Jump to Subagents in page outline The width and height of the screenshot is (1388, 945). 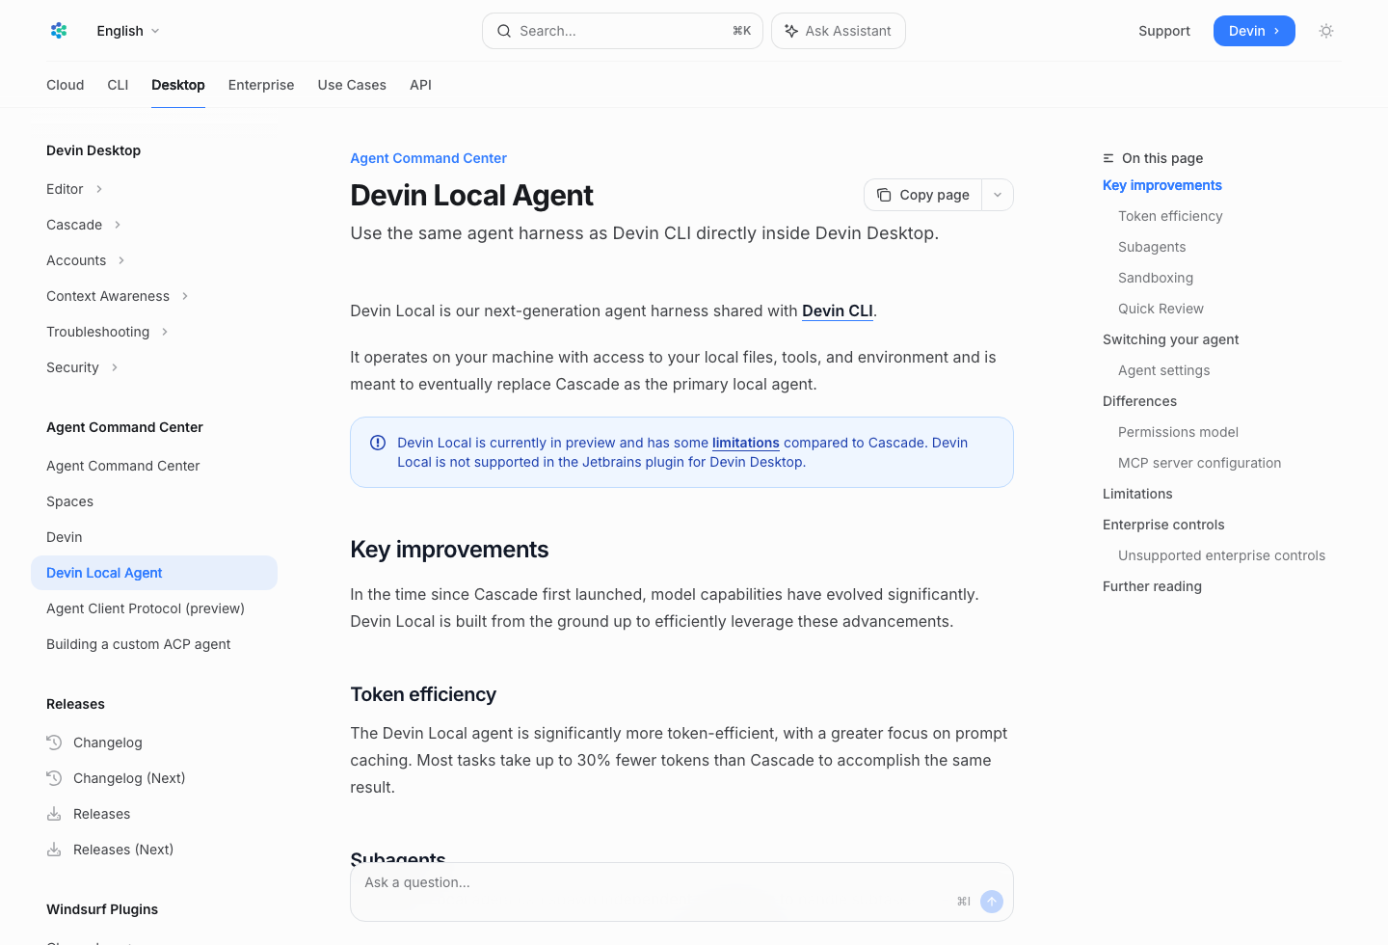(1152, 247)
